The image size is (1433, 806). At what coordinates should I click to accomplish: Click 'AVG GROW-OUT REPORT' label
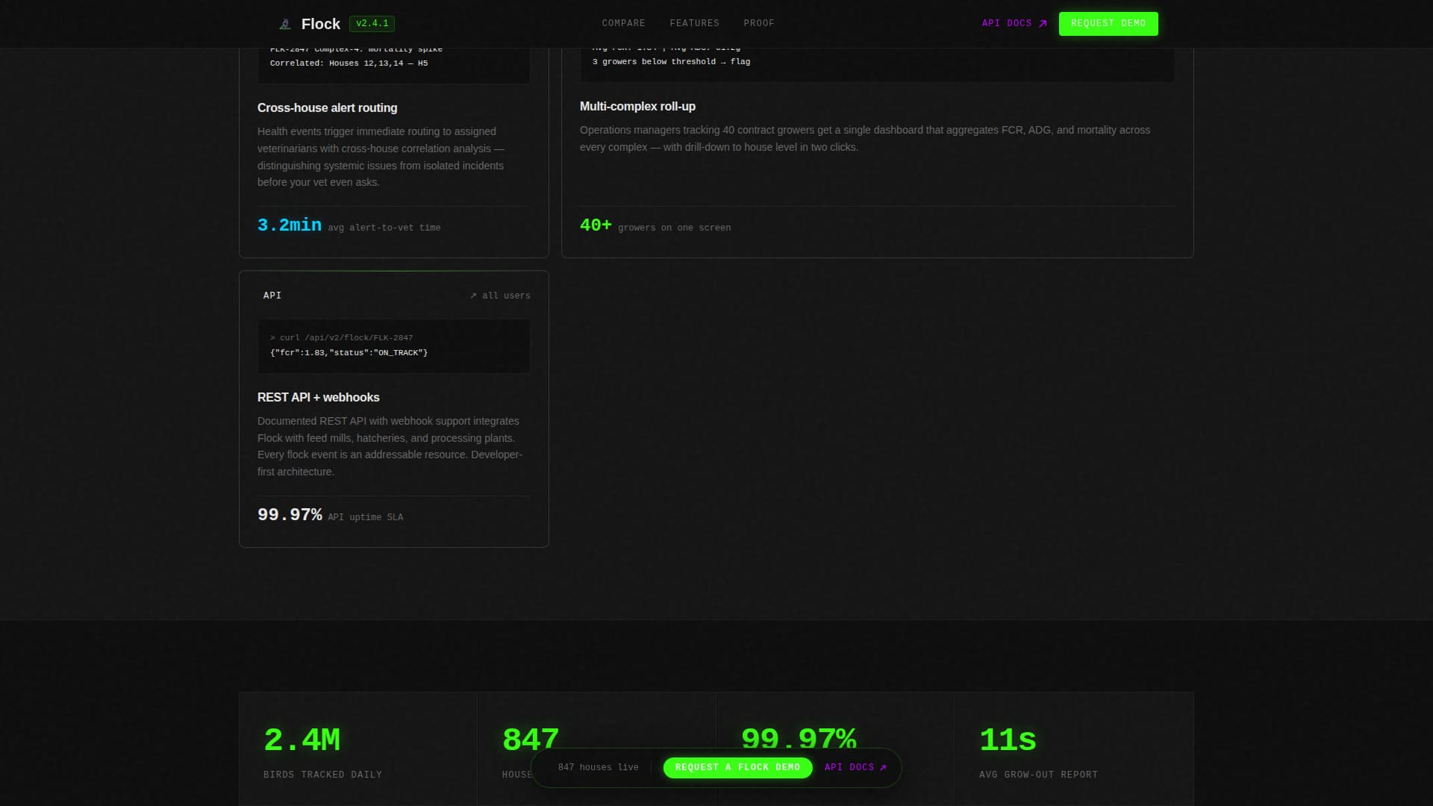(1038, 775)
